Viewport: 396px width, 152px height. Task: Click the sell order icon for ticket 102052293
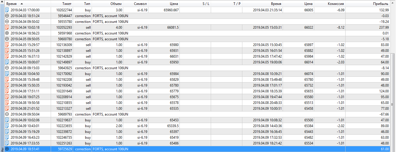coord(7,28)
